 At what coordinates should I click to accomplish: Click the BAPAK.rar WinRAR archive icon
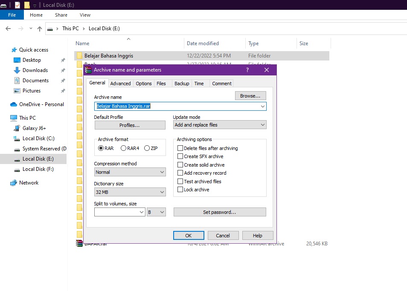[79, 243]
